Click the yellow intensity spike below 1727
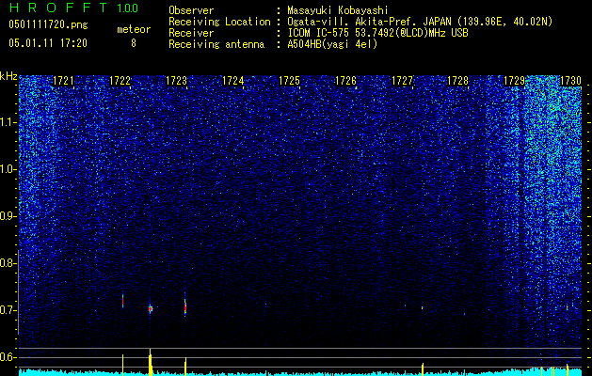 point(423,369)
